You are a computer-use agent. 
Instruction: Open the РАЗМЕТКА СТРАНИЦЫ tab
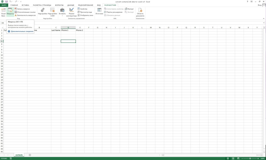42,5
